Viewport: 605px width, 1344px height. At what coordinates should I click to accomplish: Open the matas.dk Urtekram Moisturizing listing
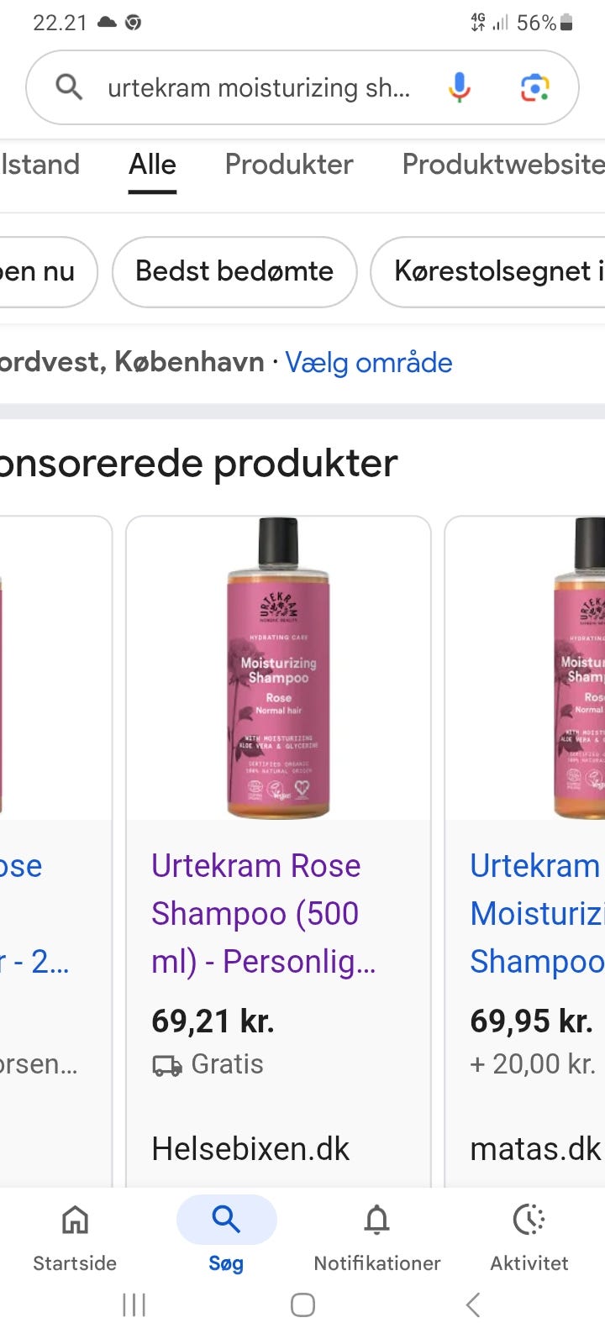pos(537,913)
